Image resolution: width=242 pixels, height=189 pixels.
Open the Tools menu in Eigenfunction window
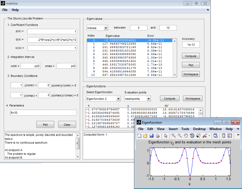(x=185, y=129)
